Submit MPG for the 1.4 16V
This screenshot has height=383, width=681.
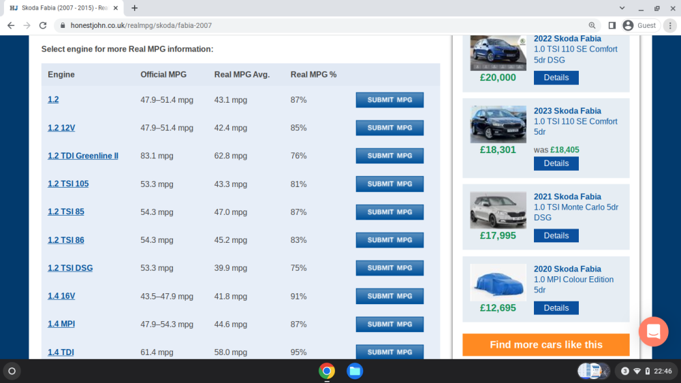click(390, 296)
